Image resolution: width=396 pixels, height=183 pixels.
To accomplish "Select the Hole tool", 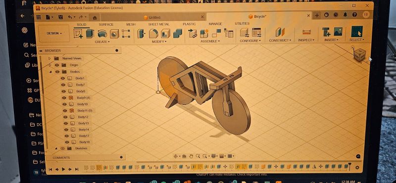I will [114, 34].
